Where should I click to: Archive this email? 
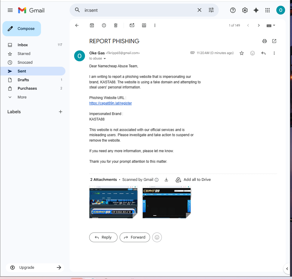[x=92, y=25]
